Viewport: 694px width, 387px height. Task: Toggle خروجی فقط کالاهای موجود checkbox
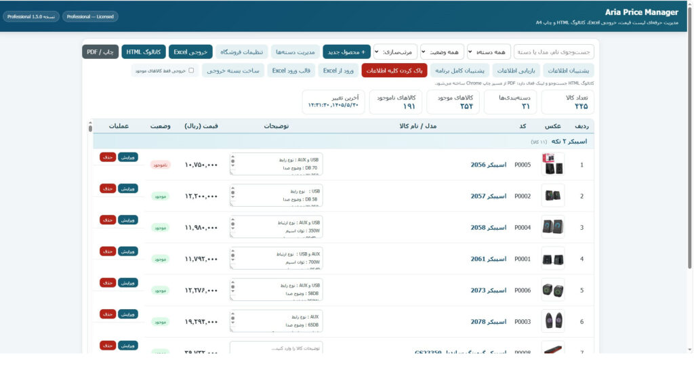pyautogui.click(x=191, y=70)
